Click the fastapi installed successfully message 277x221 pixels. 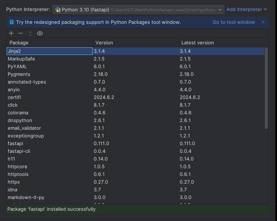(x=51, y=209)
